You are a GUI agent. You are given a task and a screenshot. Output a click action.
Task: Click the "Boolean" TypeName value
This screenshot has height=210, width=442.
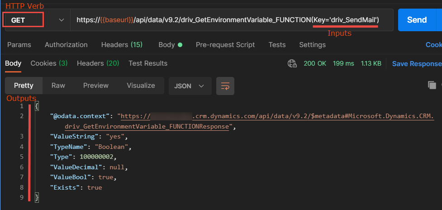coord(112,147)
